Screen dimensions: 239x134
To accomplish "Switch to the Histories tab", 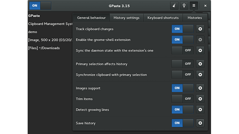I will (x=195, y=18).
